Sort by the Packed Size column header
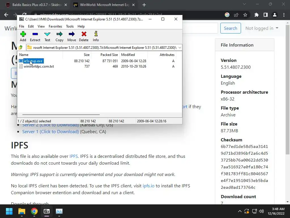The width and height of the screenshot is (290, 218). 105,55
